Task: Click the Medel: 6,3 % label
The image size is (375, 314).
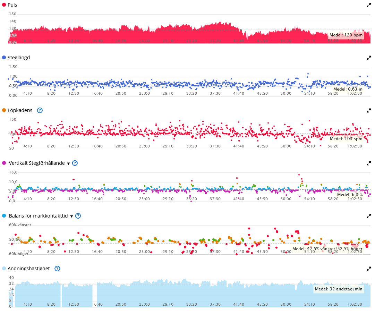Action: tap(350, 195)
